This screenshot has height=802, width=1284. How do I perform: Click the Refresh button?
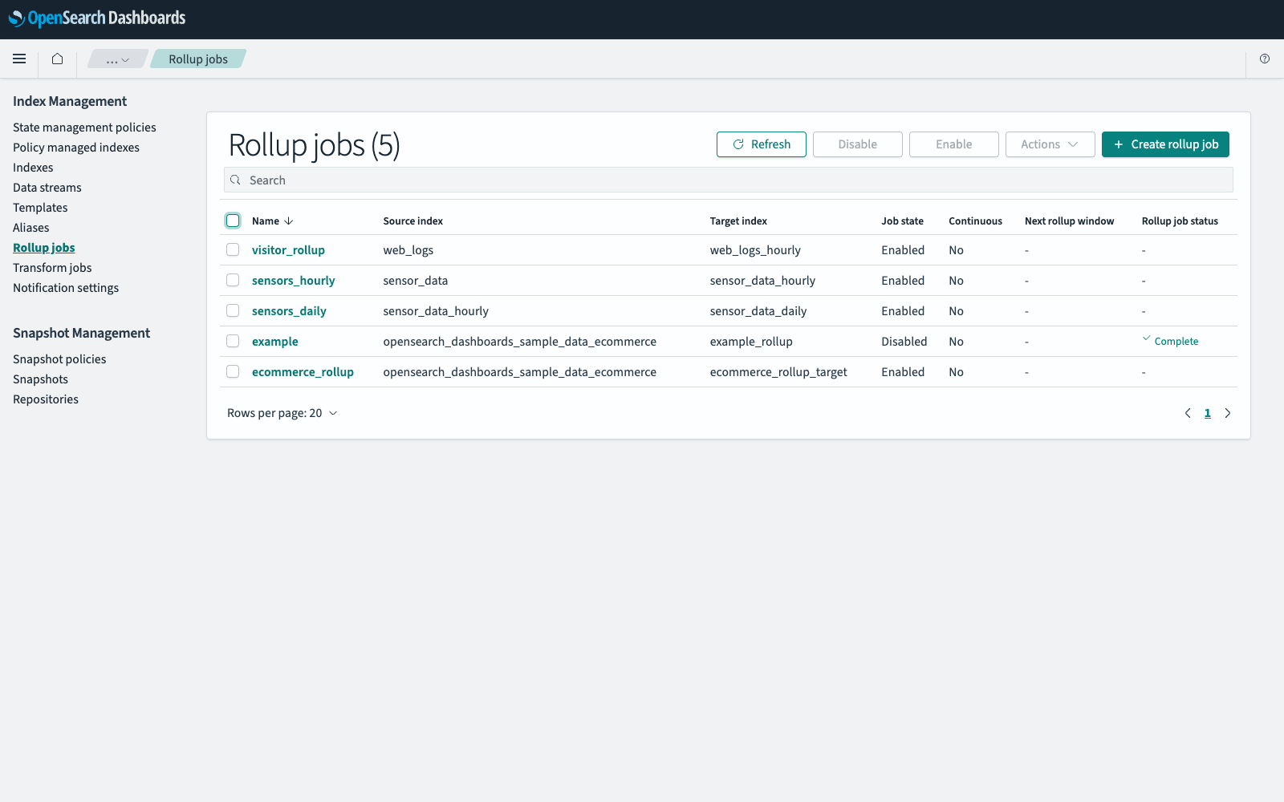[762, 144]
